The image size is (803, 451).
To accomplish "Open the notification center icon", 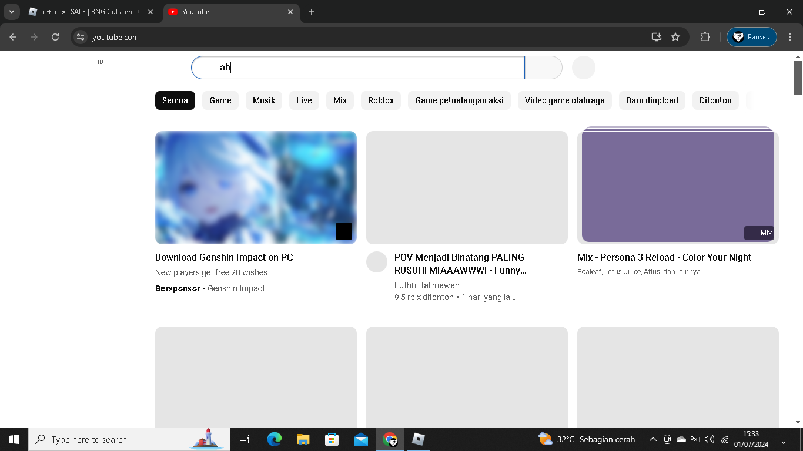I will point(784,439).
